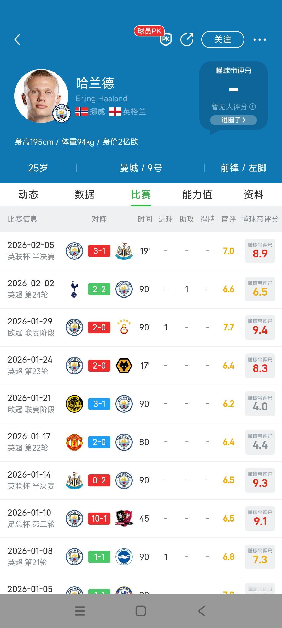The height and width of the screenshot is (628, 282).
Task: Open the 资料 tab
Action: (x=254, y=195)
